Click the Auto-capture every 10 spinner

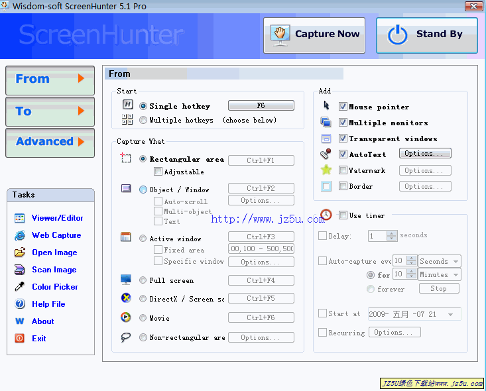pyautogui.click(x=411, y=260)
